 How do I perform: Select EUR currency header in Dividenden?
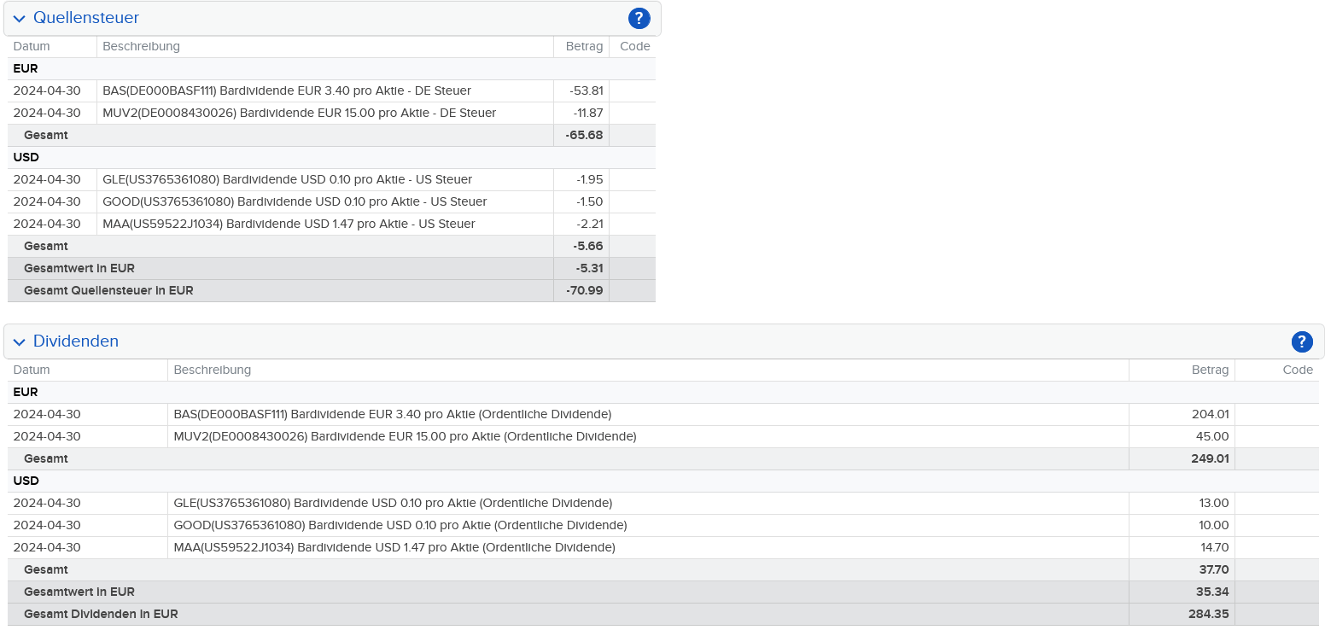pyautogui.click(x=26, y=392)
